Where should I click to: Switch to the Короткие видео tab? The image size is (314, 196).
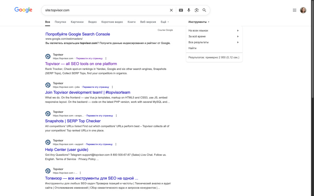112,22
